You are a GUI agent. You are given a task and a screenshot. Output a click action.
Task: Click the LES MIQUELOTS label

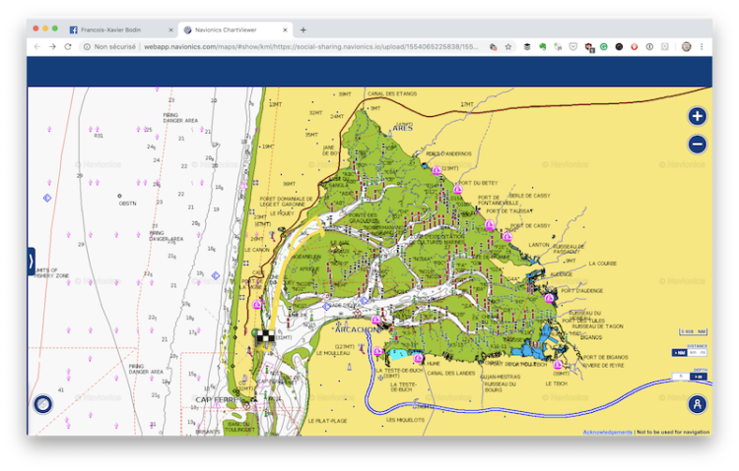[405, 420]
